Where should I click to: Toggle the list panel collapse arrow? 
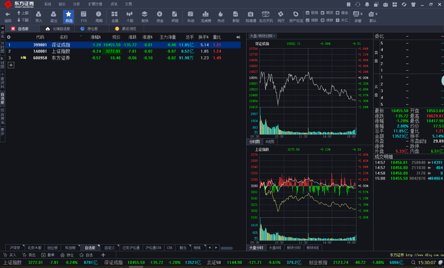coord(238,37)
